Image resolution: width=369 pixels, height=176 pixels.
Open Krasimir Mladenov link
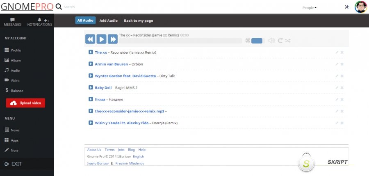130,163
